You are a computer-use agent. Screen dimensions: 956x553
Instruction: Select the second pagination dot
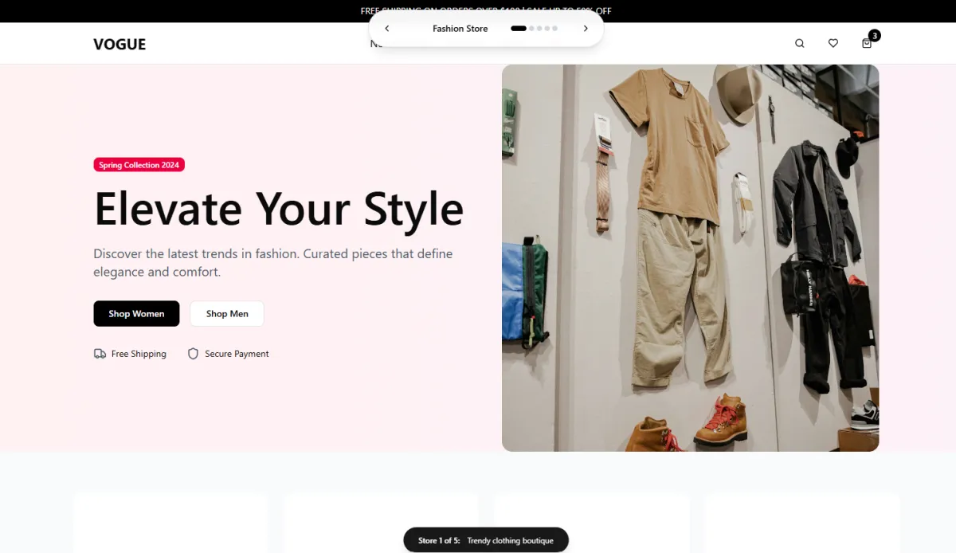[x=532, y=29]
